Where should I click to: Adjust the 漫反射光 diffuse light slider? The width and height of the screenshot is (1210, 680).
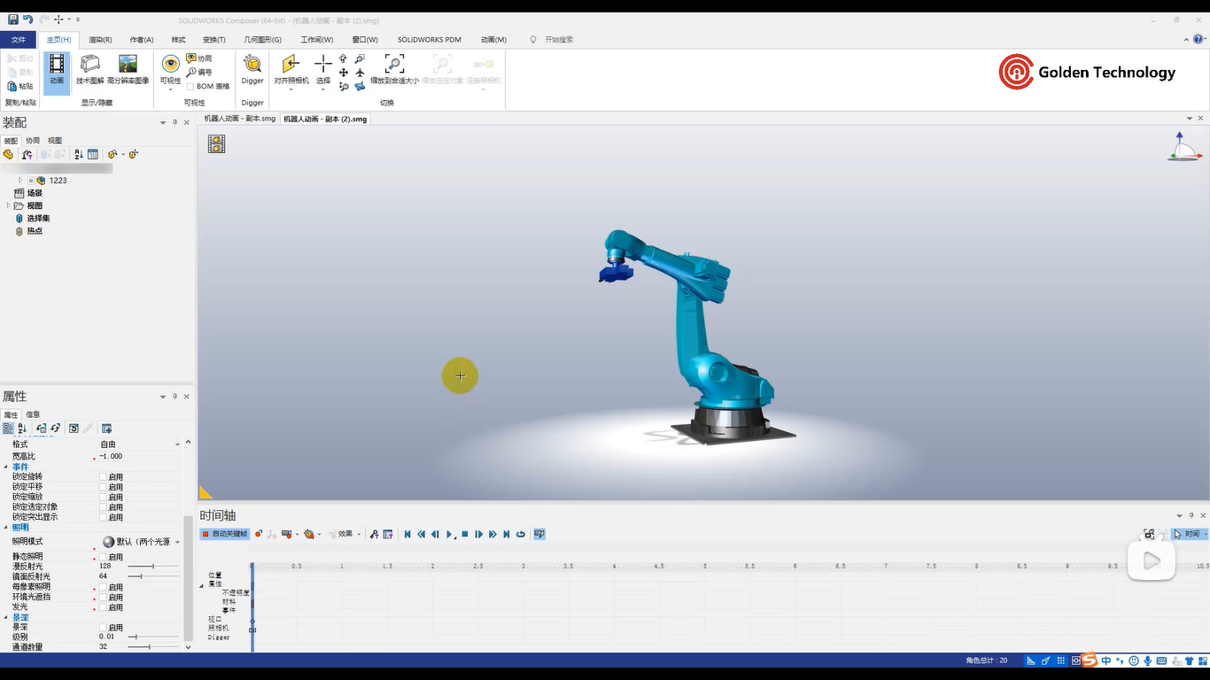[152, 566]
